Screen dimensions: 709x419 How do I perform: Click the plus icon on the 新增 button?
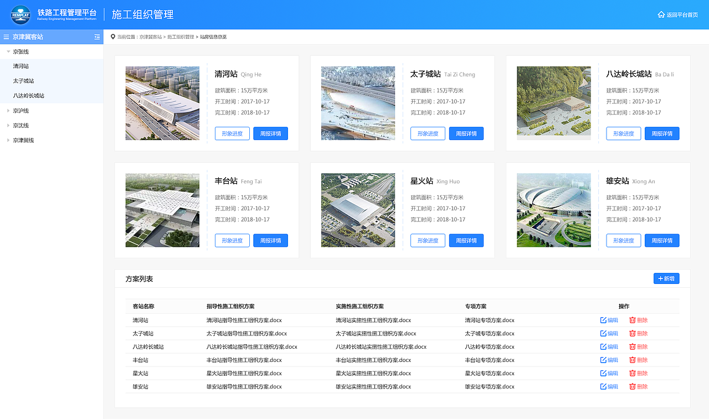(660, 278)
